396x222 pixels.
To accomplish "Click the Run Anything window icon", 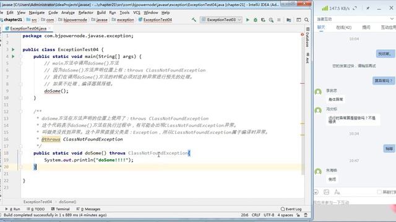I will [x=298, y=20].
